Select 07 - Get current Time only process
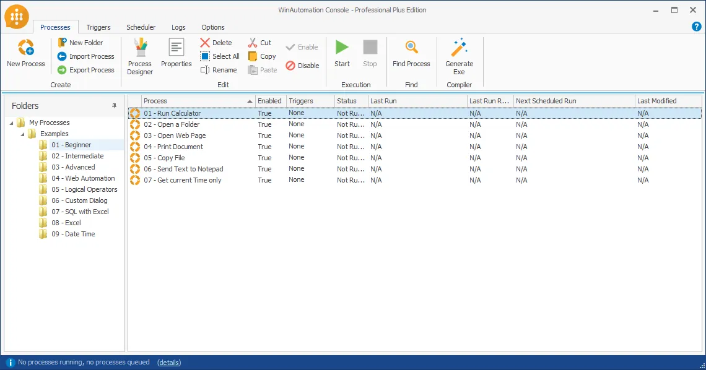This screenshot has height=370, width=706. click(x=415, y=180)
